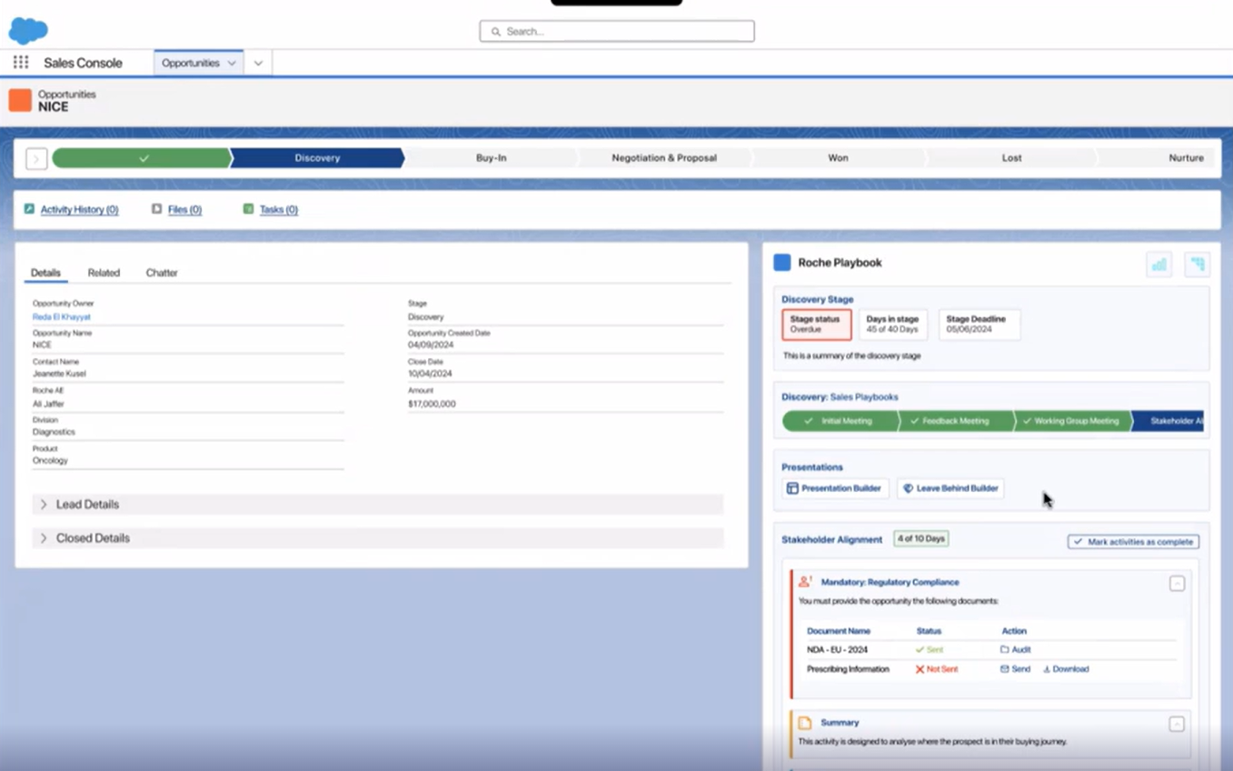Click the Search input field
The image size is (1233, 771).
click(x=617, y=31)
